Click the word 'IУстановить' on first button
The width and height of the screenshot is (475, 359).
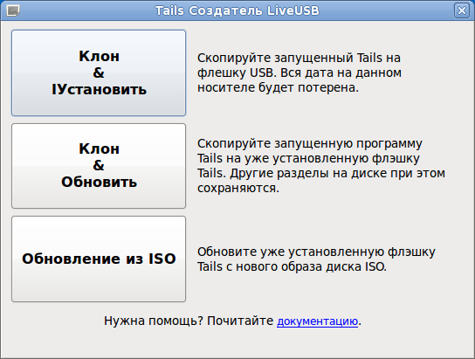pyautogui.click(x=99, y=90)
